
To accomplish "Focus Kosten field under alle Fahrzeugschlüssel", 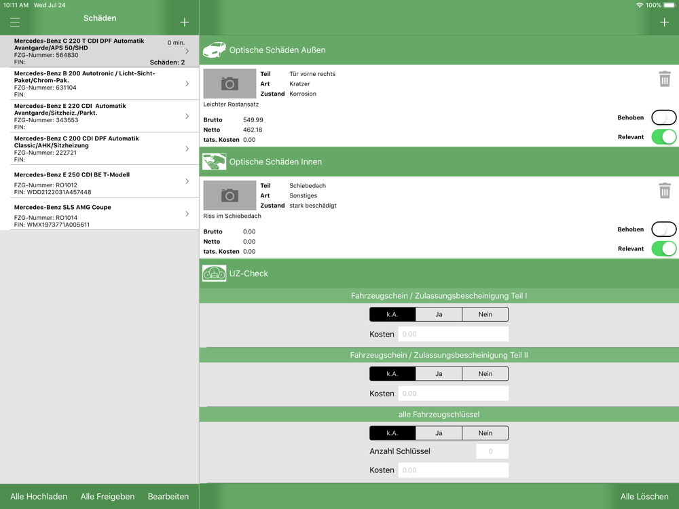I will click(x=454, y=470).
